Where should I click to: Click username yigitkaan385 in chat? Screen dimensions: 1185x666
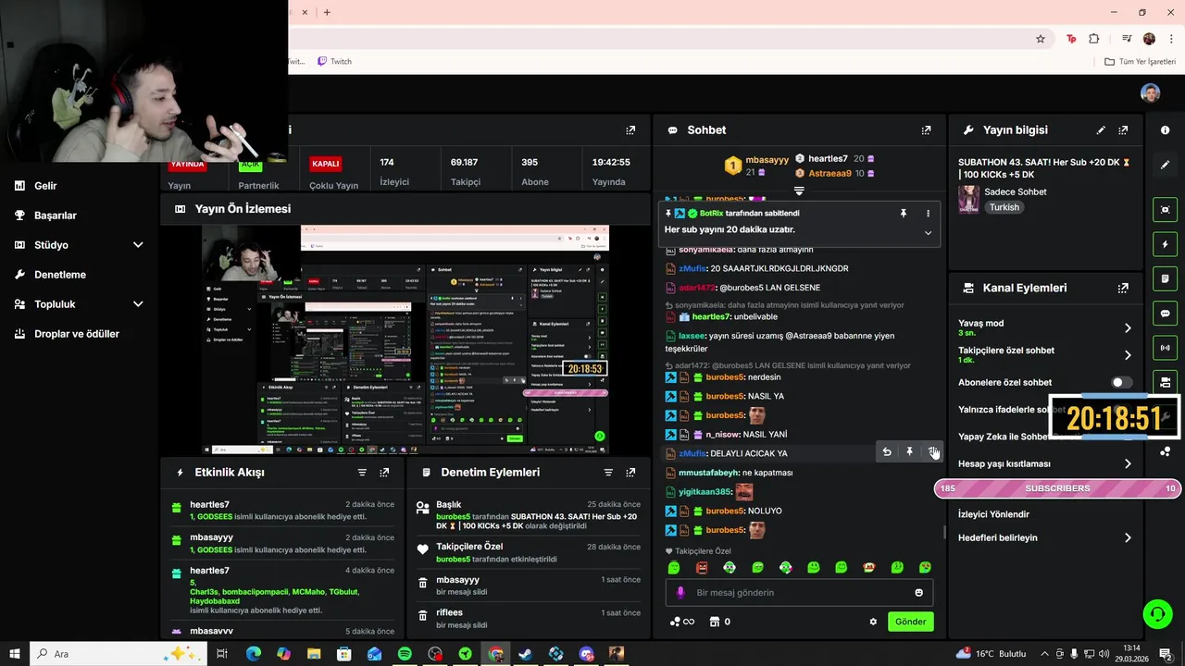pyautogui.click(x=705, y=492)
